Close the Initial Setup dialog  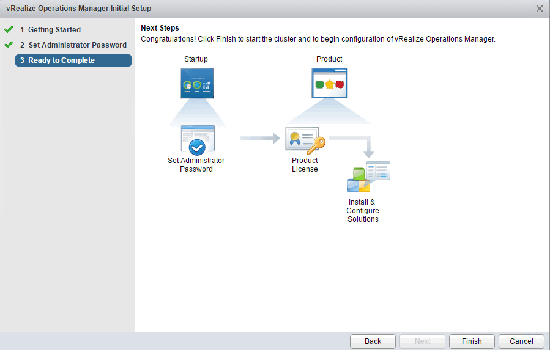pos(540,9)
